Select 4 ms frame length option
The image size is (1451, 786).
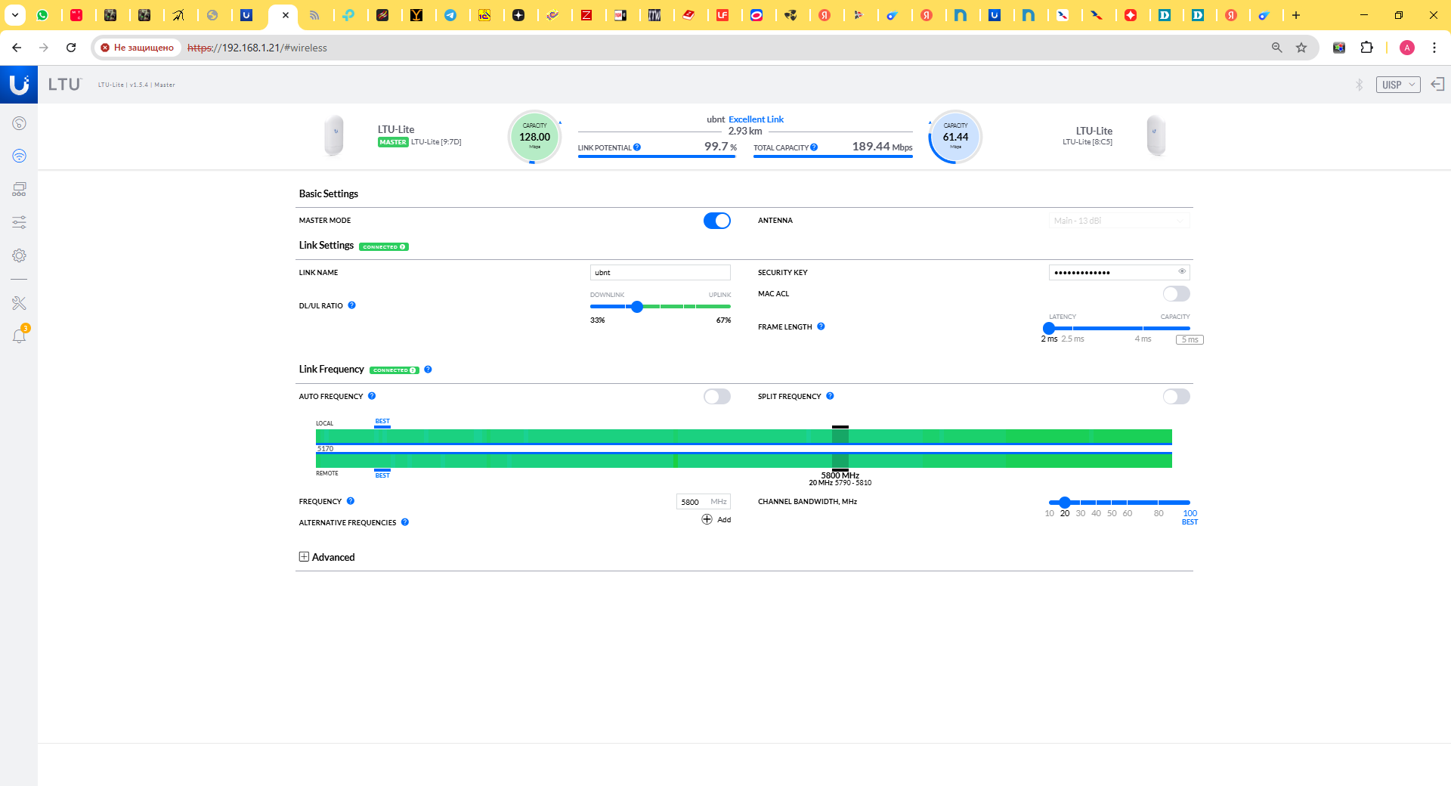click(x=1143, y=339)
